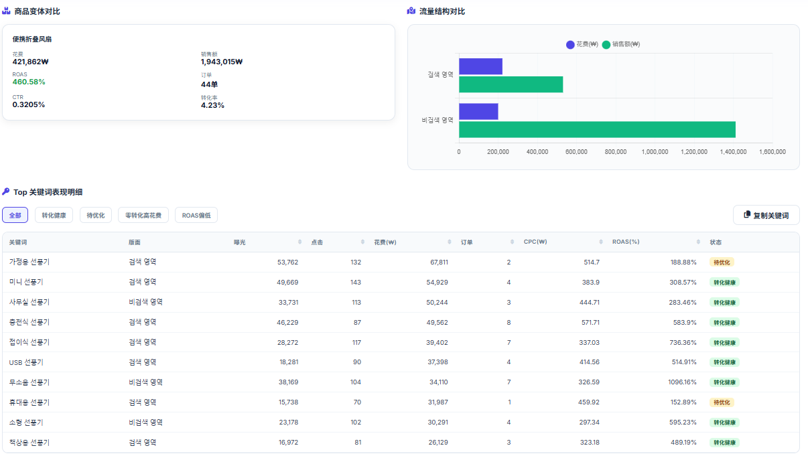Open the 便携折叠风扇 product variant card
The image size is (808, 462).
[x=198, y=72]
